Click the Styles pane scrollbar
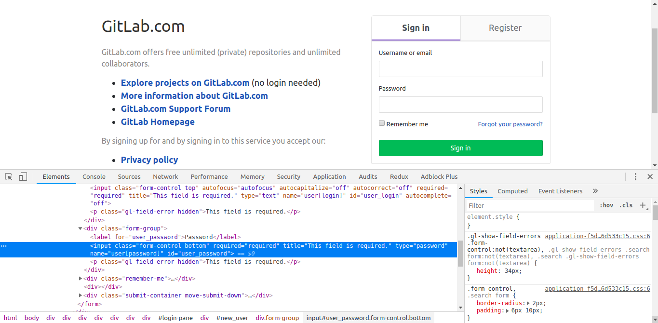This screenshot has width=658, height=323. click(x=655, y=212)
